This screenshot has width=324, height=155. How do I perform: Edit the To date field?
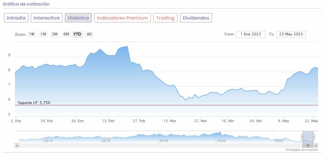point(291,34)
